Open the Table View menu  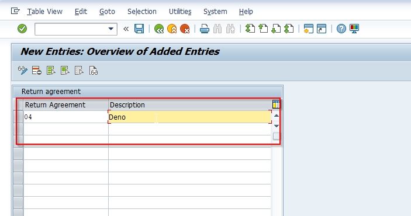(x=45, y=12)
